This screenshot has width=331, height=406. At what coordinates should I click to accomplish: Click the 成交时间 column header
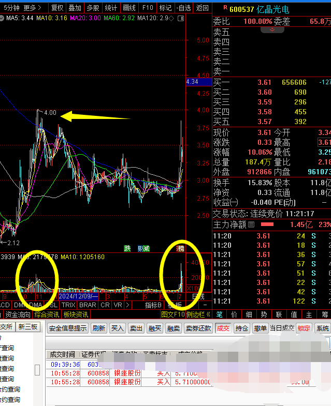pos(62,354)
